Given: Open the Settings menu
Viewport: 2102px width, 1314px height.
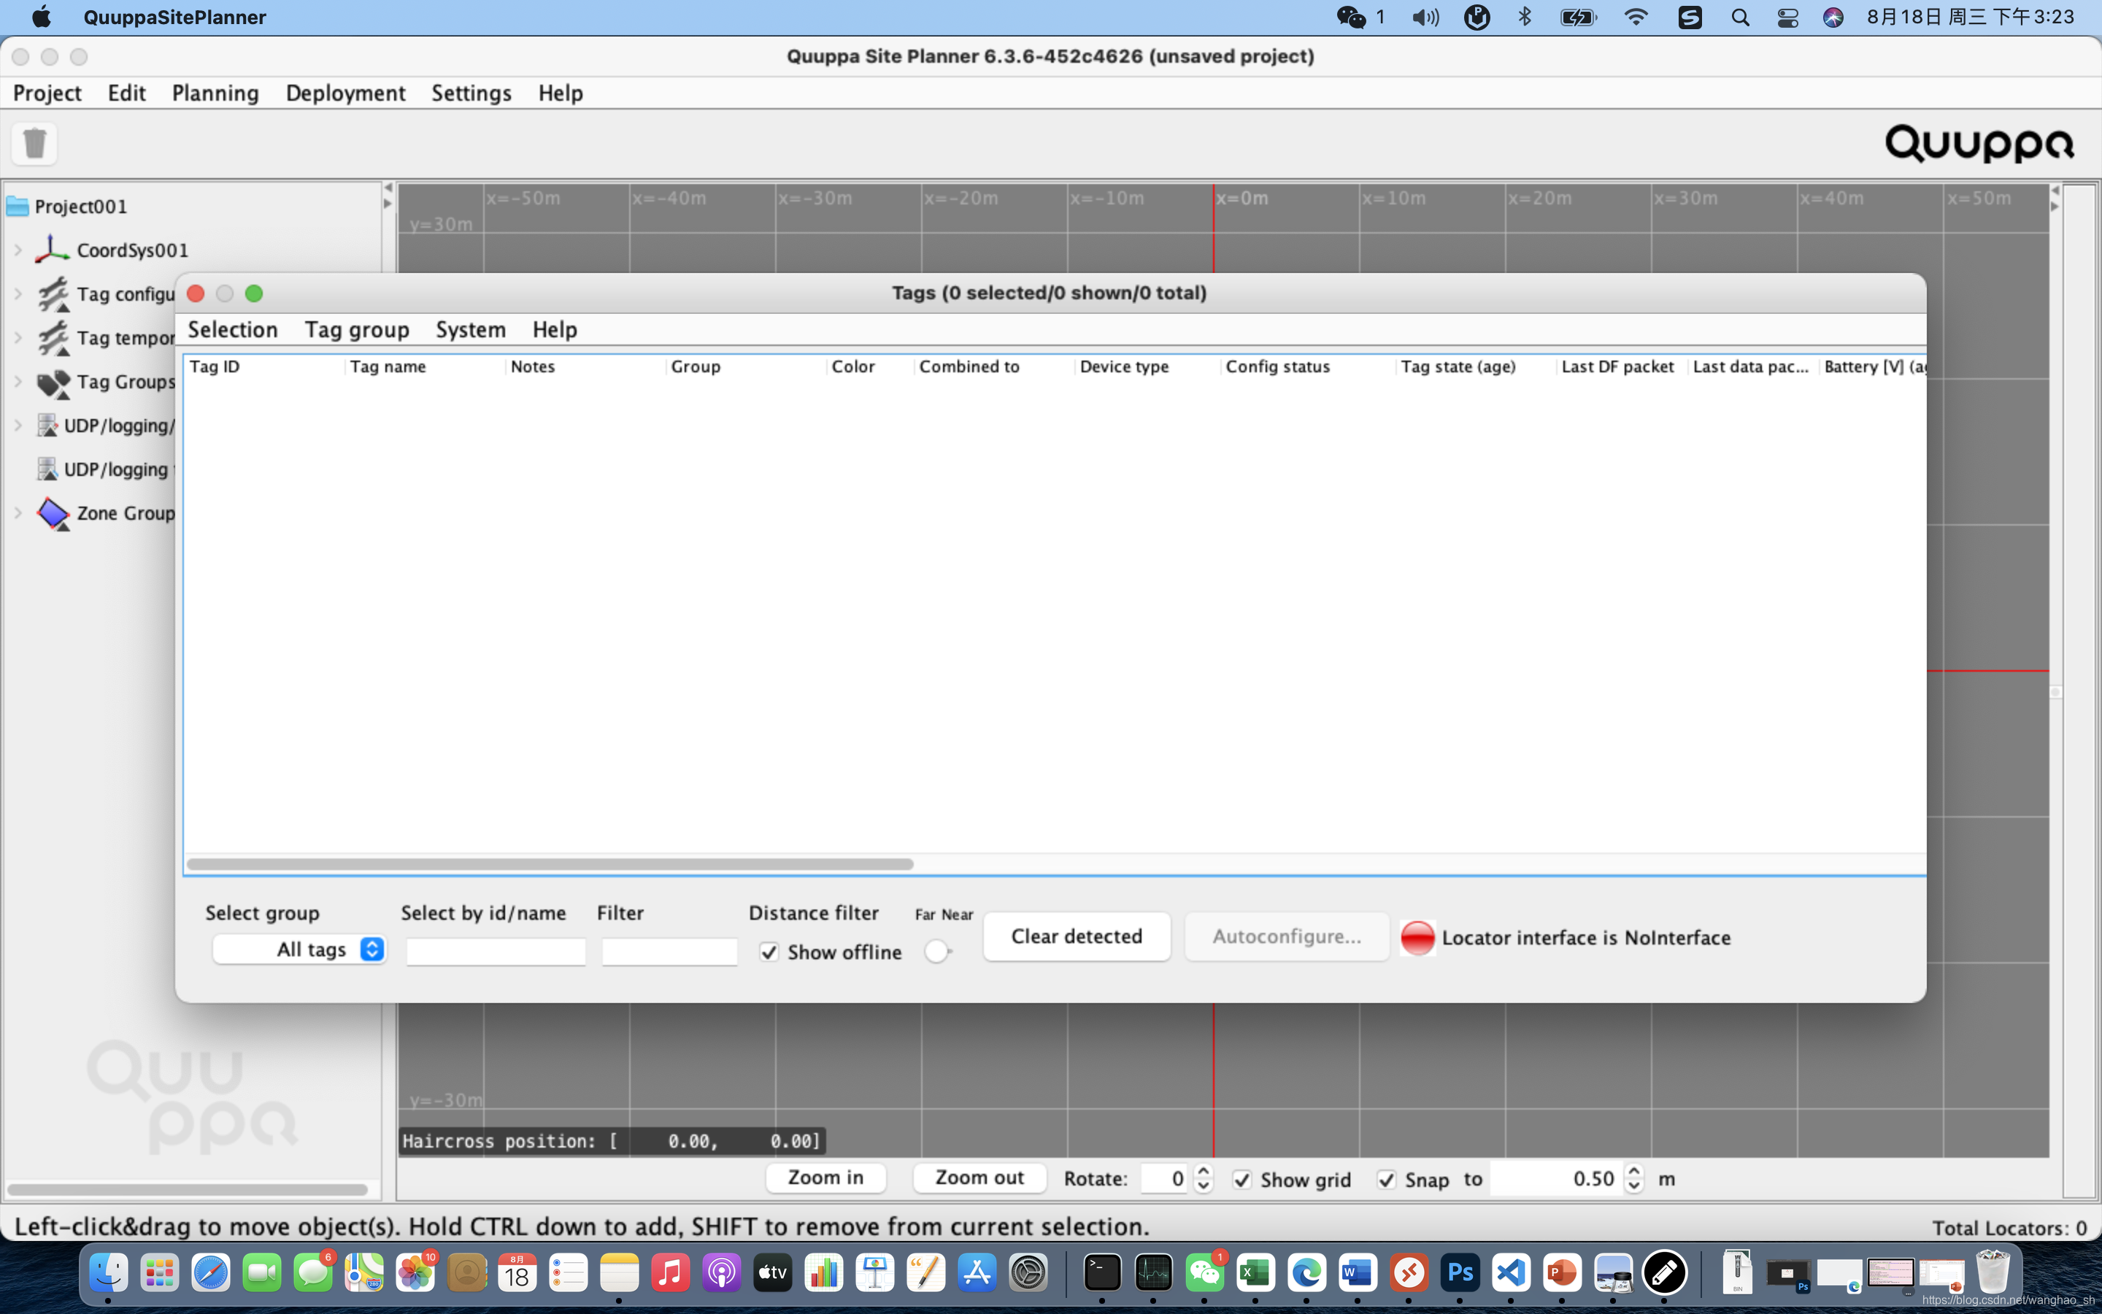Looking at the screenshot, I should coord(471,93).
